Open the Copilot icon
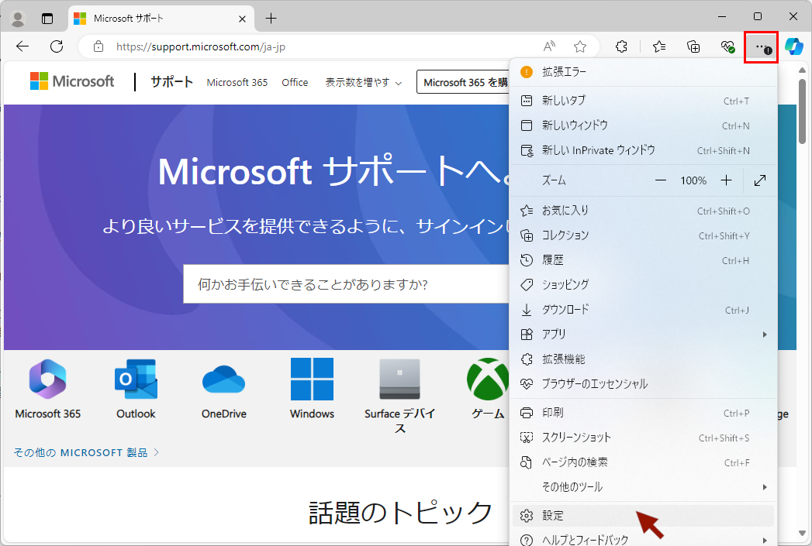Viewport: 812px width, 546px height. (x=794, y=46)
